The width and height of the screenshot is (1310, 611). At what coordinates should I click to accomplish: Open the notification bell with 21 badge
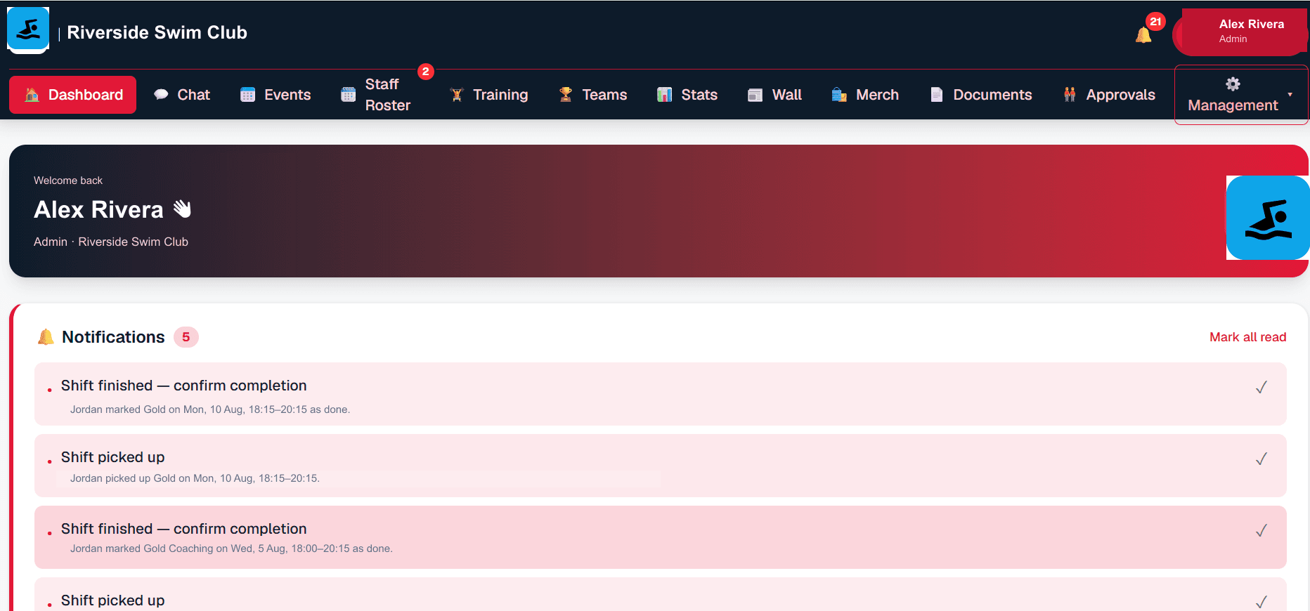click(x=1144, y=34)
